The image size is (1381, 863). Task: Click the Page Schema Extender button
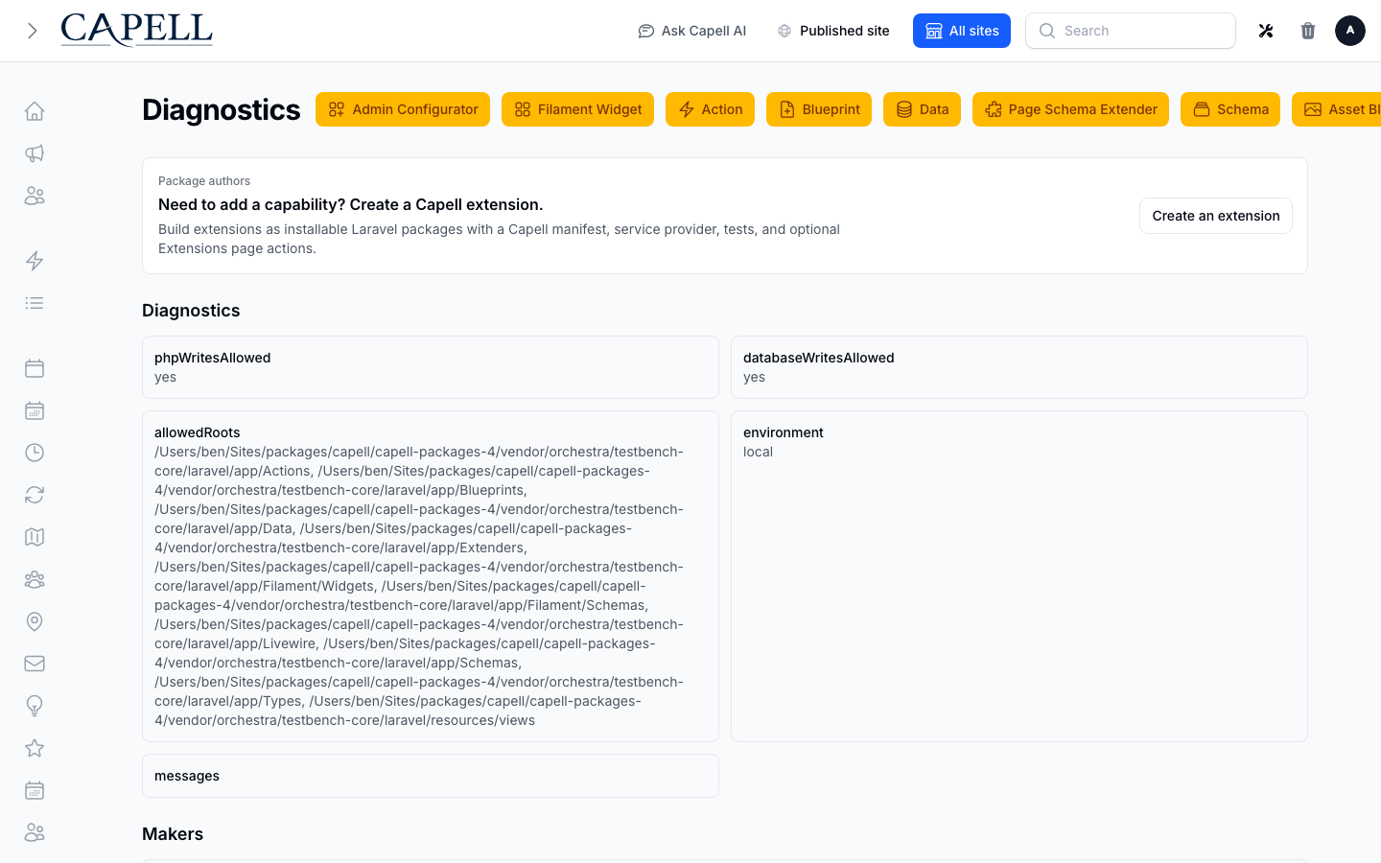[x=1070, y=109]
